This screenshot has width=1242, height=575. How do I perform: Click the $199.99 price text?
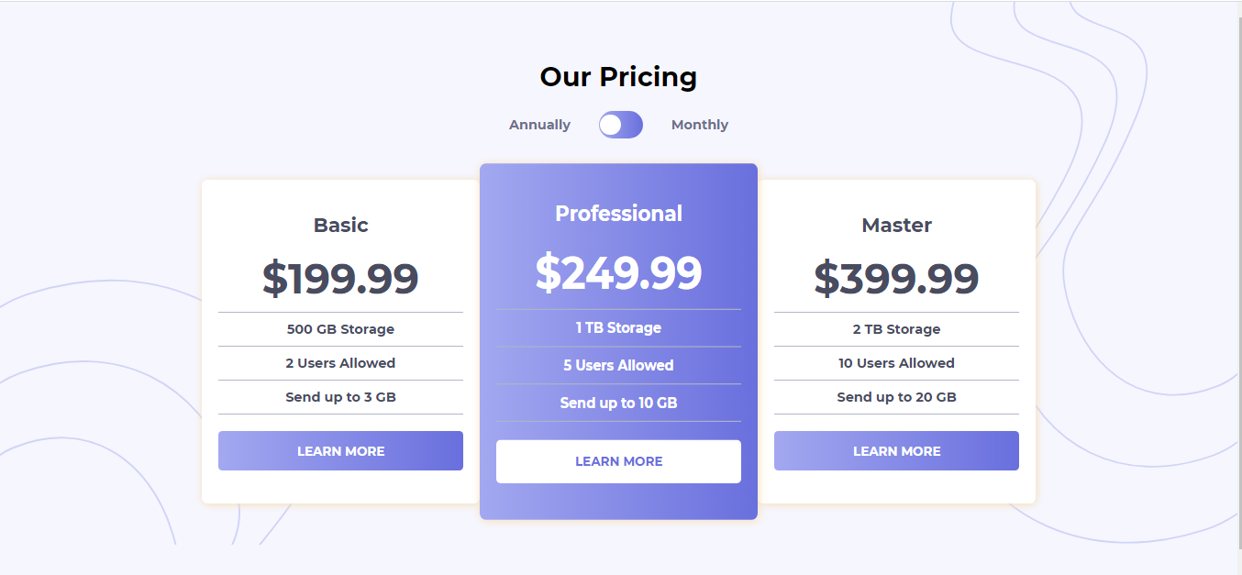(x=340, y=277)
